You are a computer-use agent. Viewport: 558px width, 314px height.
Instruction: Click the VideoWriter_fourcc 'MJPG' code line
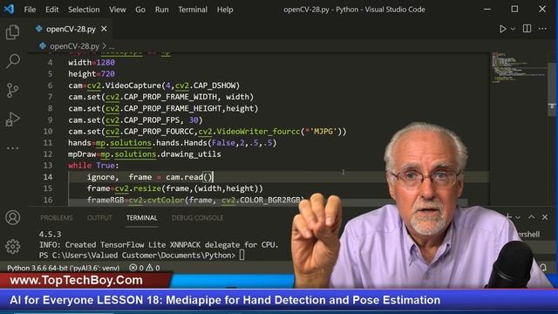(208, 132)
